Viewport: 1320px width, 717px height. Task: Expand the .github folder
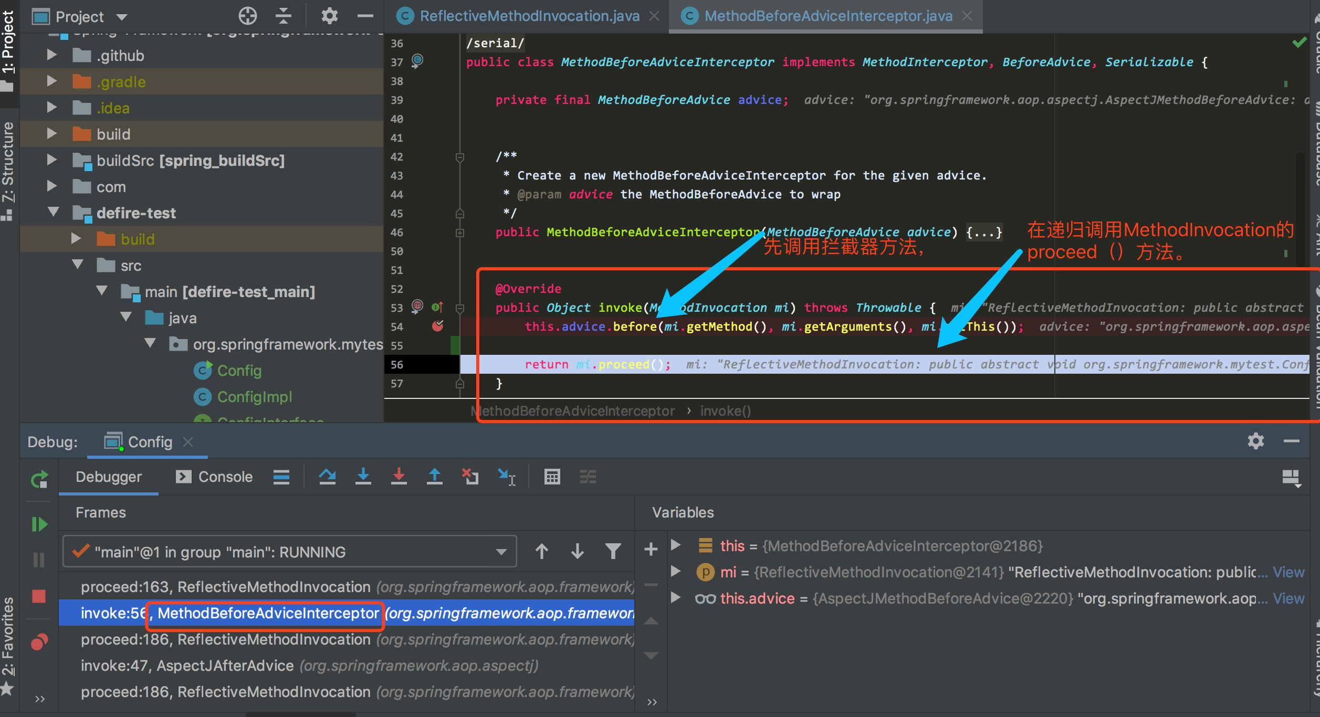(x=51, y=55)
